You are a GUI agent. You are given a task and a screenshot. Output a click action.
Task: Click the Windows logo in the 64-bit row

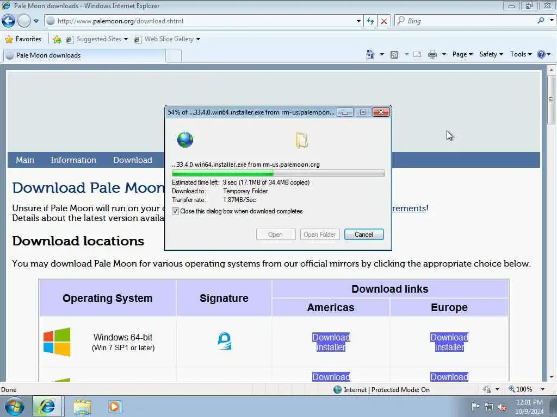[x=57, y=342]
